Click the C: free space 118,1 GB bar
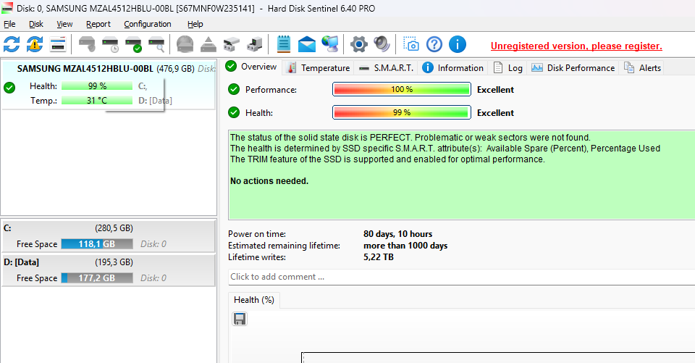Image resolution: width=695 pixels, height=363 pixels. tap(96, 244)
